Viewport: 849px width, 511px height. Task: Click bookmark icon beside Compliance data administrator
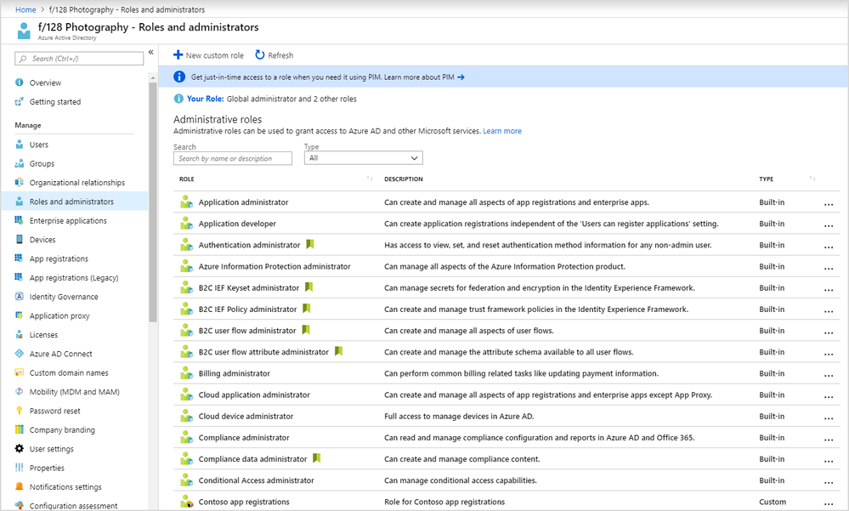tap(317, 458)
